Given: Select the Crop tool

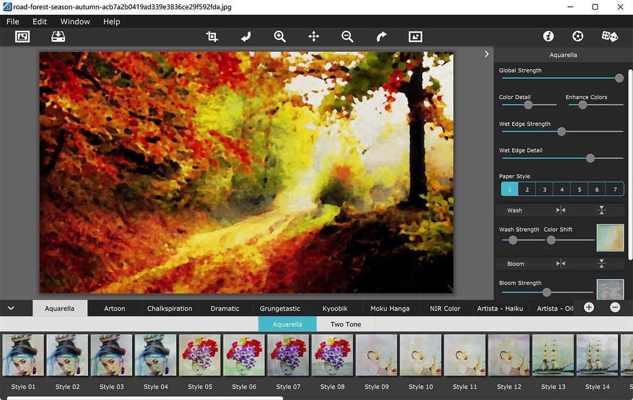Looking at the screenshot, I should (211, 36).
